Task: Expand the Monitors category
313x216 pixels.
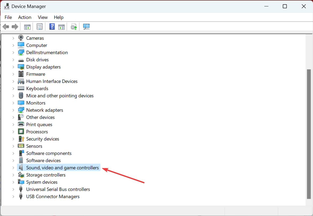Action: 13,103
